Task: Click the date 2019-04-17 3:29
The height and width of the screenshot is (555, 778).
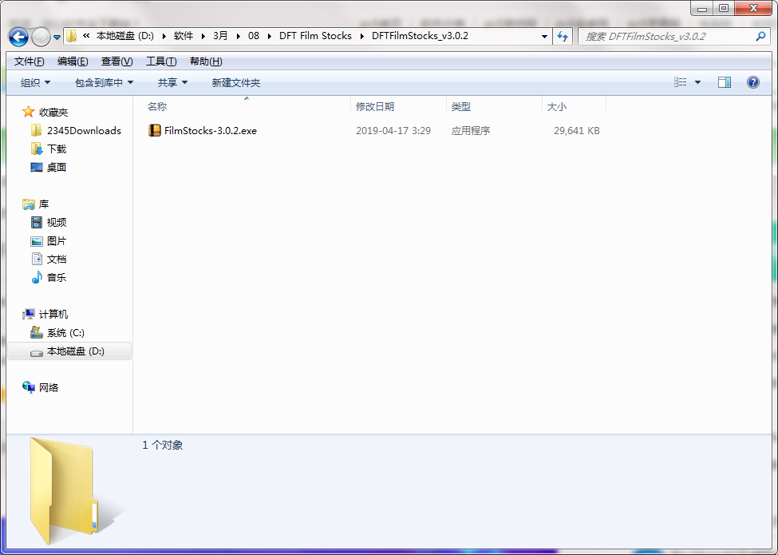Action: coord(393,130)
